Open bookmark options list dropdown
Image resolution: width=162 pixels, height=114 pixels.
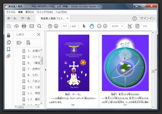[19, 43]
